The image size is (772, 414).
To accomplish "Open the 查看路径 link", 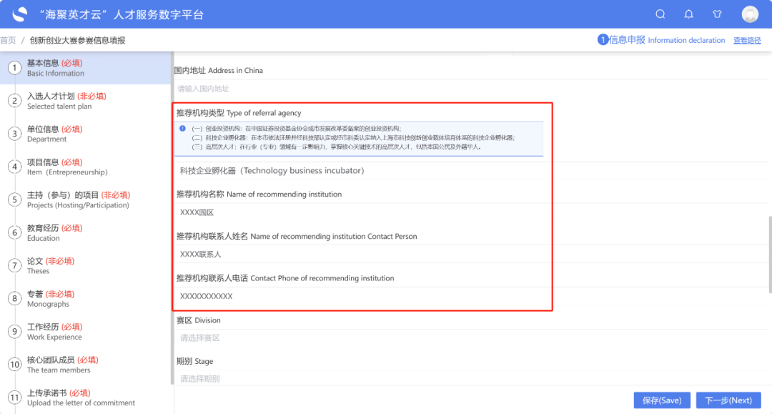I will (747, 41).
